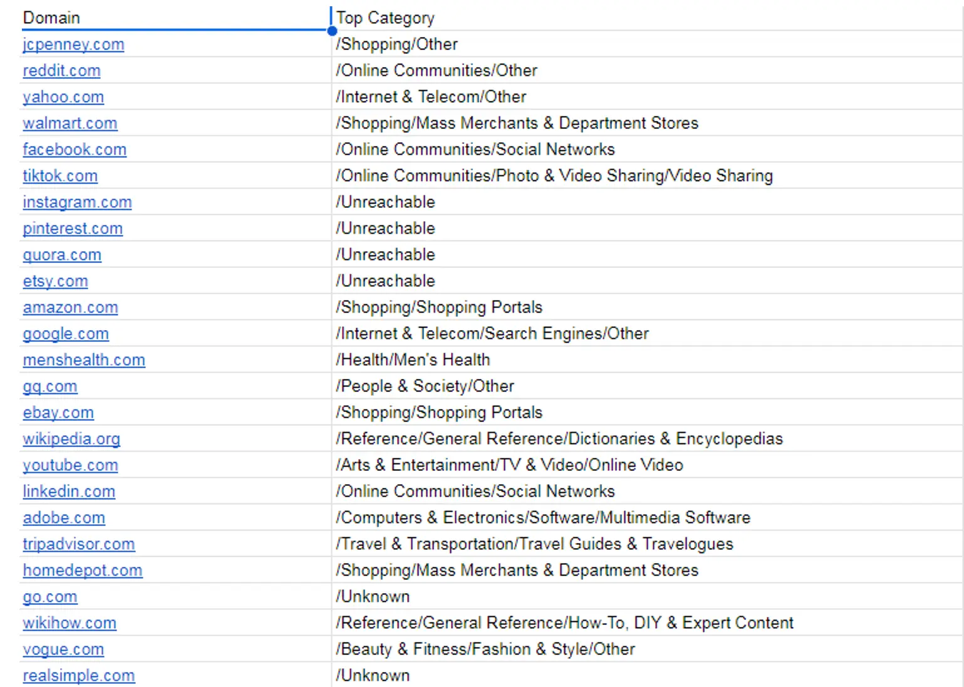
Task: Click the etsy.com domain link
Action: 55,281
